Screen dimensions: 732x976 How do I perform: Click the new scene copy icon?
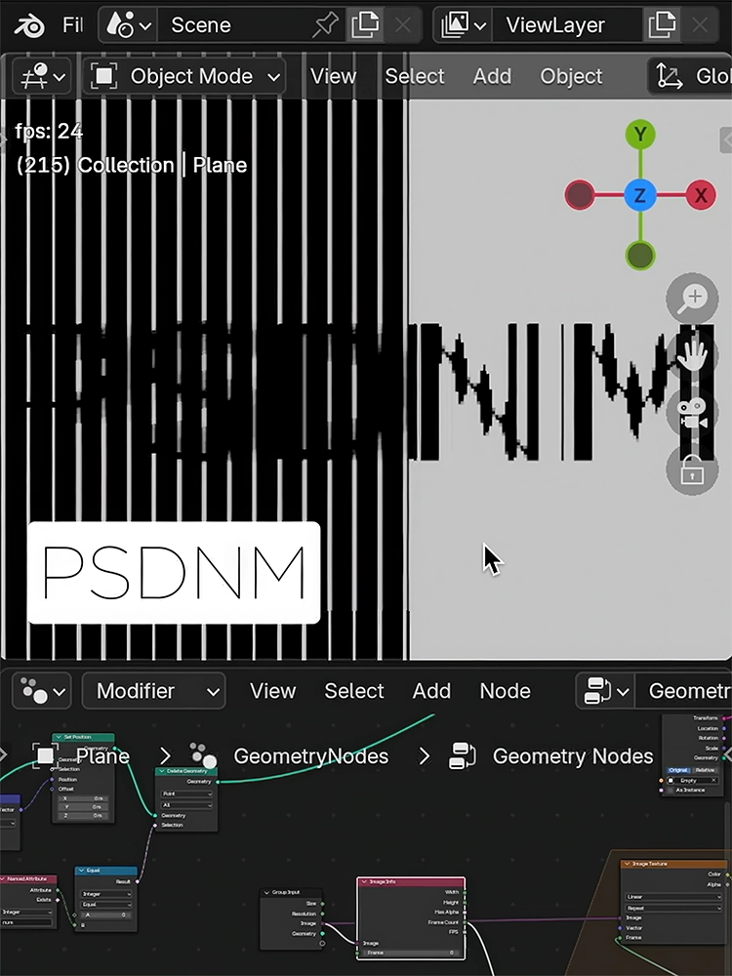[x=365, y=25]
